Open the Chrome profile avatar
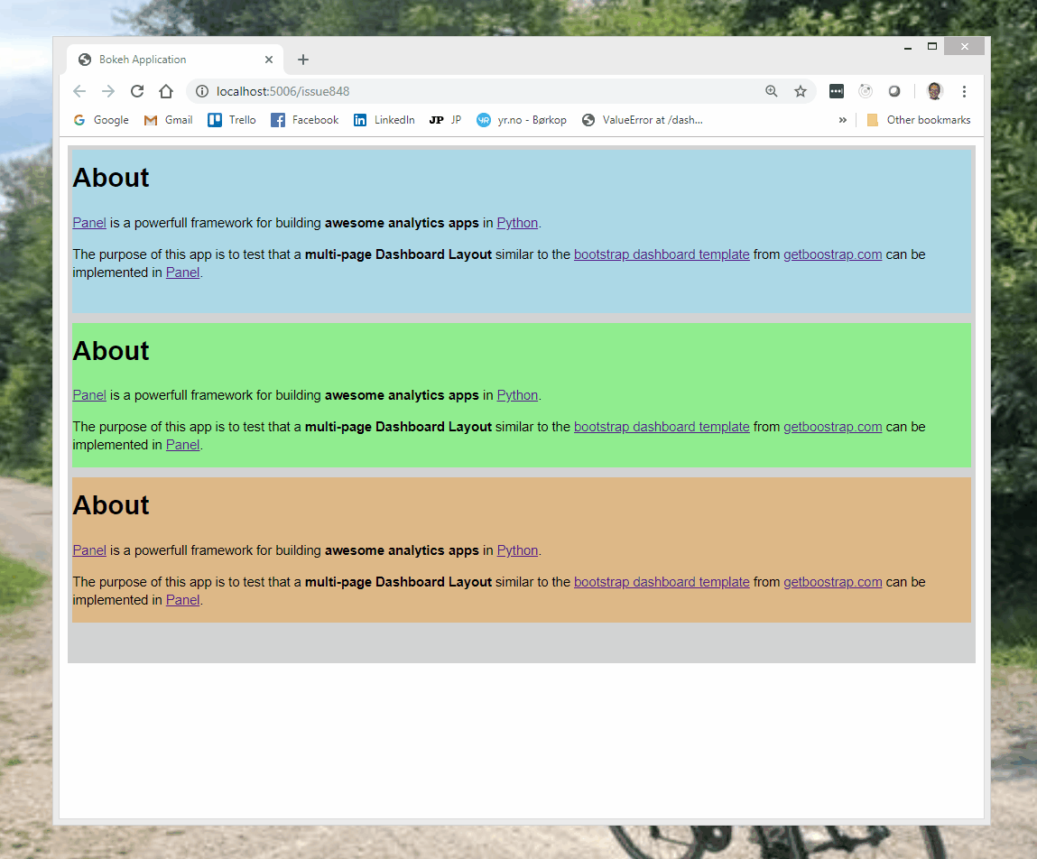The height and width of the screenshot is (859, 1037). click(934, 91)
